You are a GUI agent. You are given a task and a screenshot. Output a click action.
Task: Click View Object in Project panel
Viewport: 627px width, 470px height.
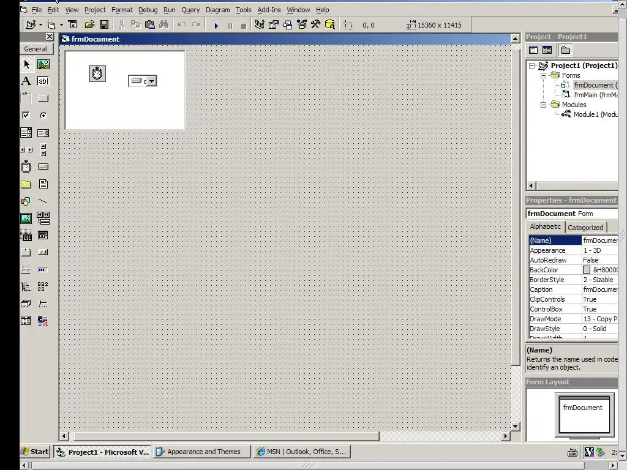pyautogui.click(x=547, y=50)
